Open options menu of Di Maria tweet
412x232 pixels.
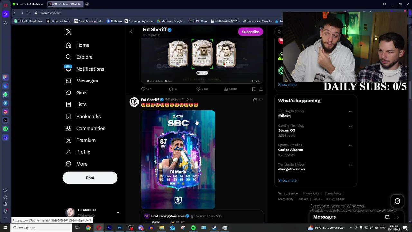coord(261,100)
